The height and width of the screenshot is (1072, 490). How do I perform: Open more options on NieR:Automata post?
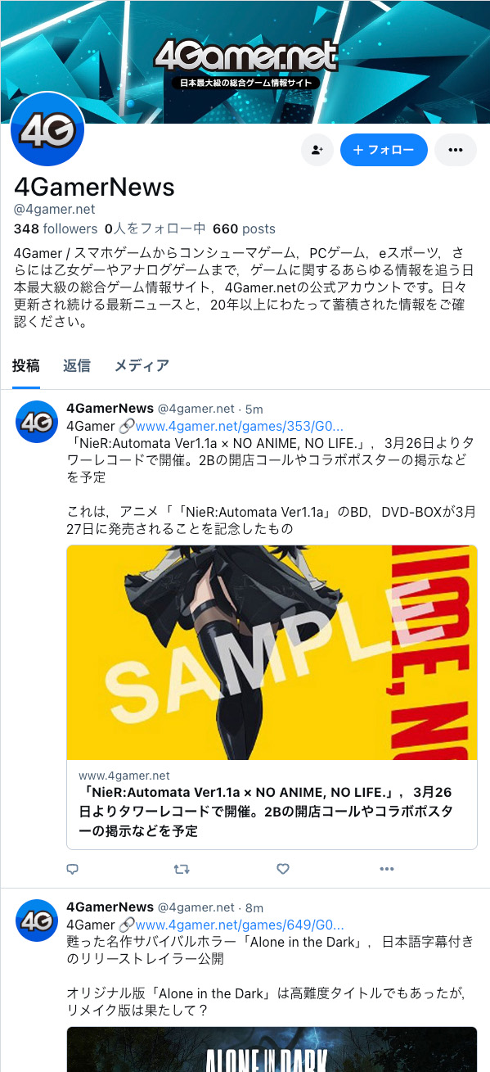[x=387, y=869]
